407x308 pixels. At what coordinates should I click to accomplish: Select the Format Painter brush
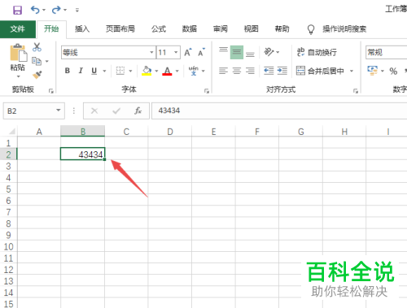tap(37, 75)
